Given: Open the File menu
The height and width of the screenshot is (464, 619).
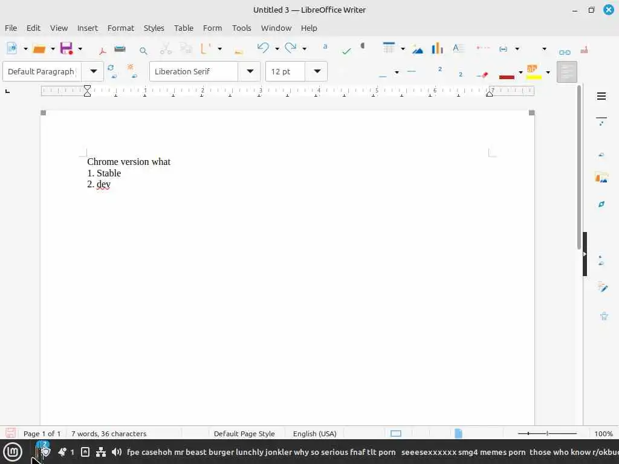Looking at the screenshot, I should coord(11,28).
